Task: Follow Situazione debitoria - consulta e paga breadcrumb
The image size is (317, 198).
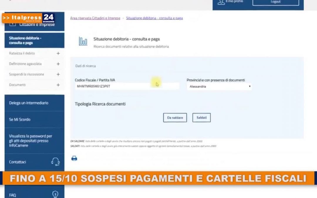Action: [x=154, y=18]
